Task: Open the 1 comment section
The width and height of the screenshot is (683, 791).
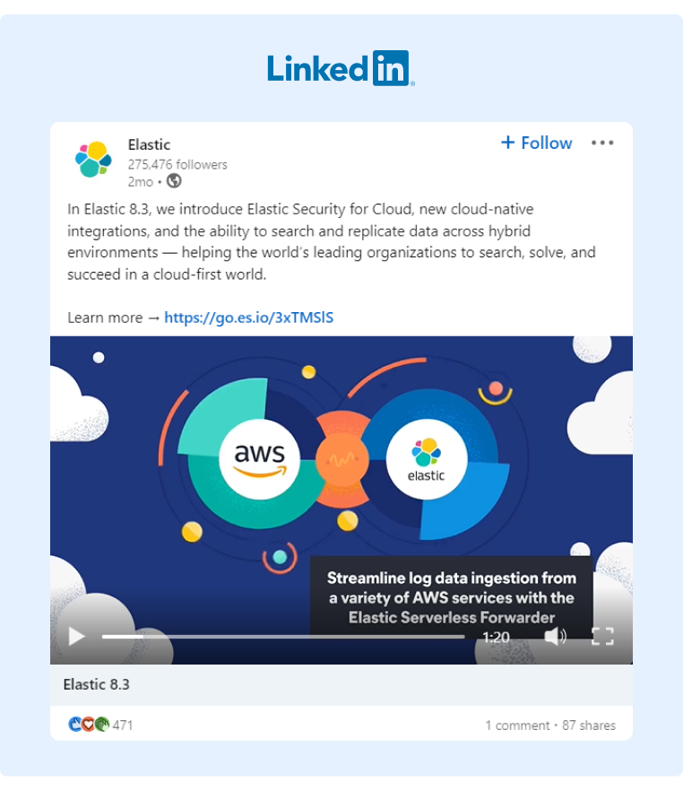Action: pyautogui.click(x=517, y=725)
